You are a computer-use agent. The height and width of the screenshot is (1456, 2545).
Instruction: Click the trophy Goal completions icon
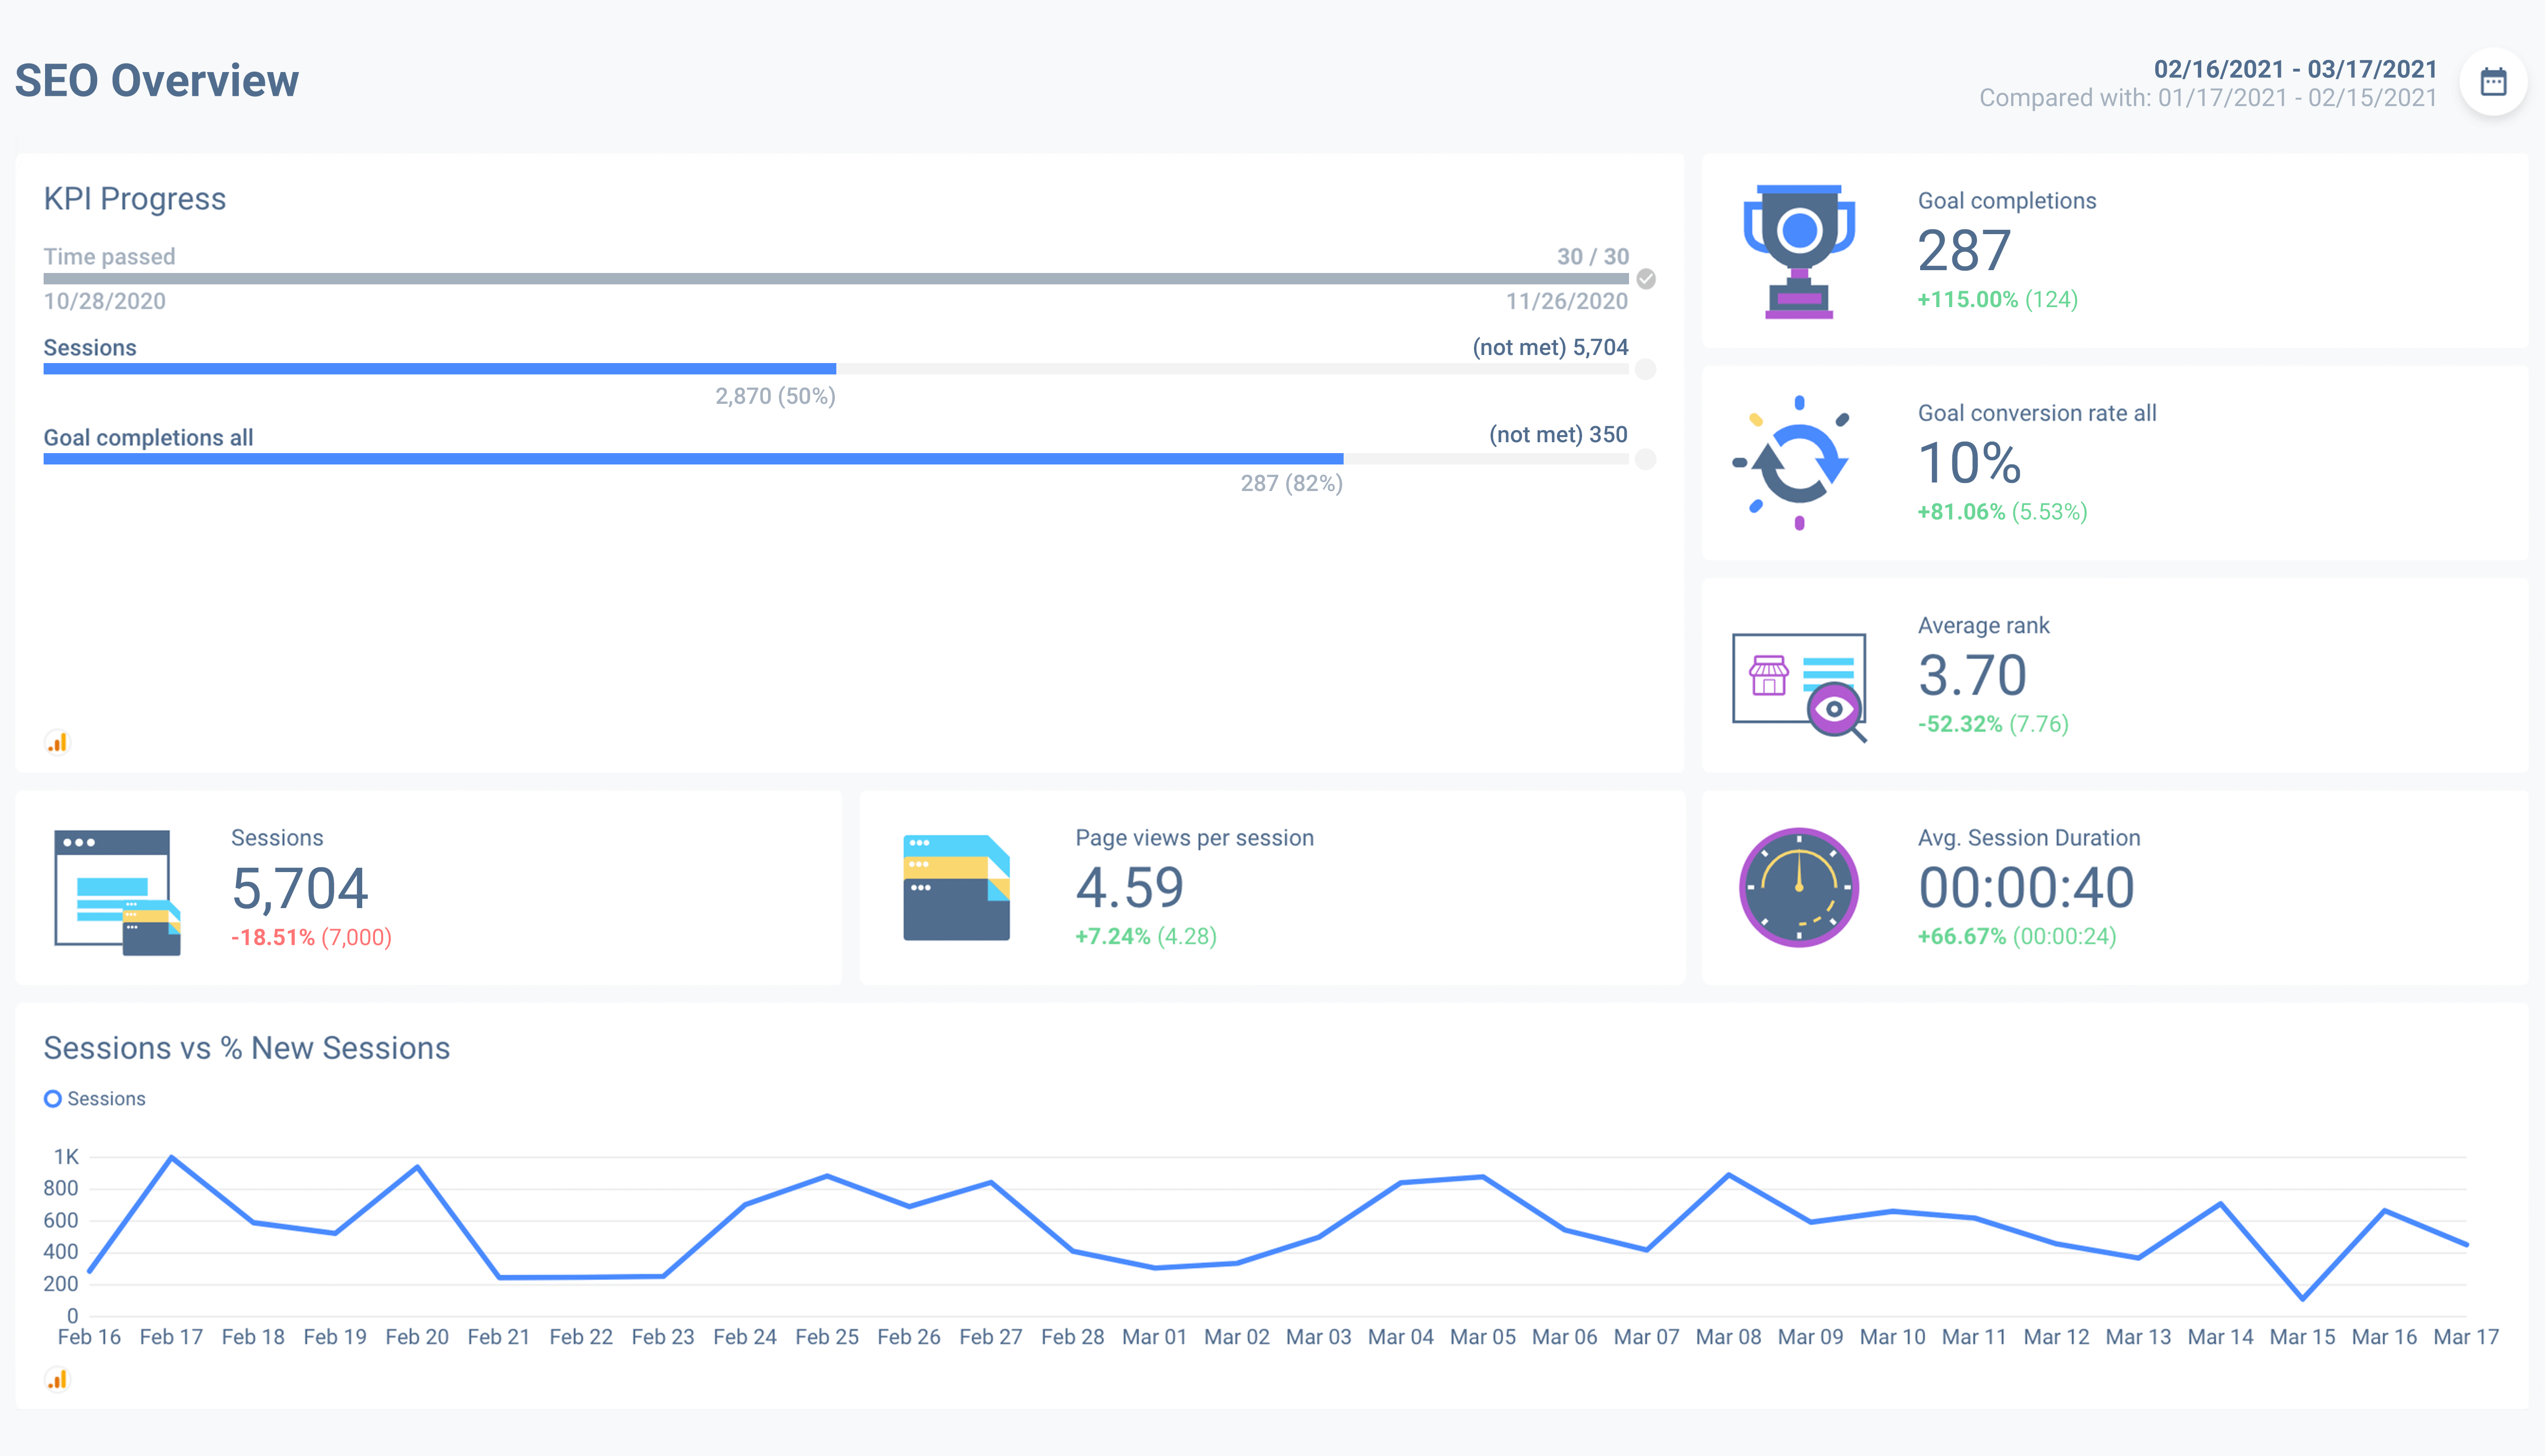tap(1799, 251)
